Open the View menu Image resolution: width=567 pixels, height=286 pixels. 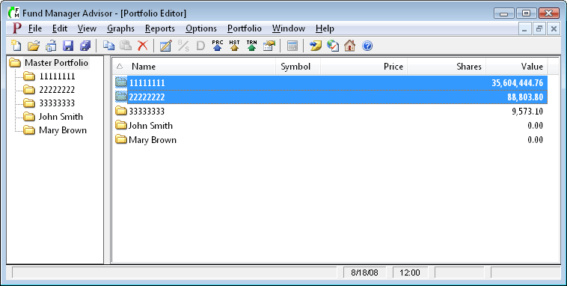[x=87, y=28]
